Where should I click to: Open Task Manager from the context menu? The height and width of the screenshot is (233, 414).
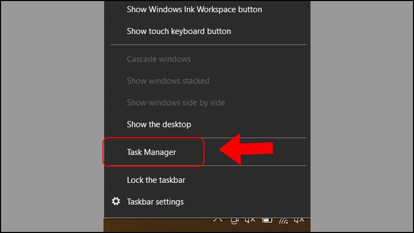(x=152, y=152)
